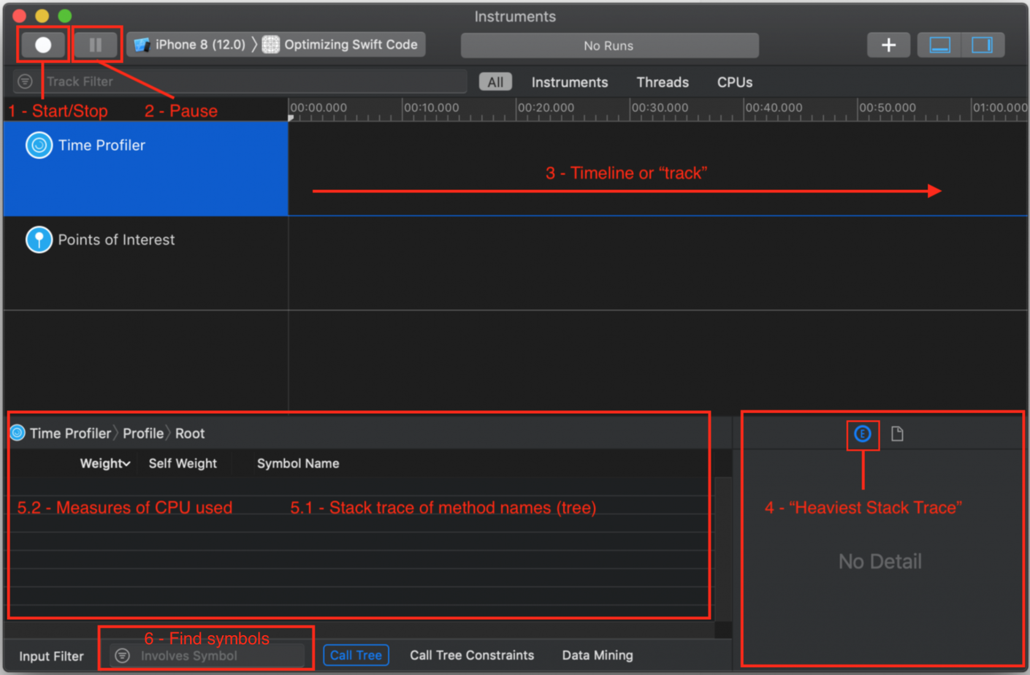Viewport: 1030px width, 675px height.
Task: Switch to the Threads filter tab
Action: click(662, 82)
